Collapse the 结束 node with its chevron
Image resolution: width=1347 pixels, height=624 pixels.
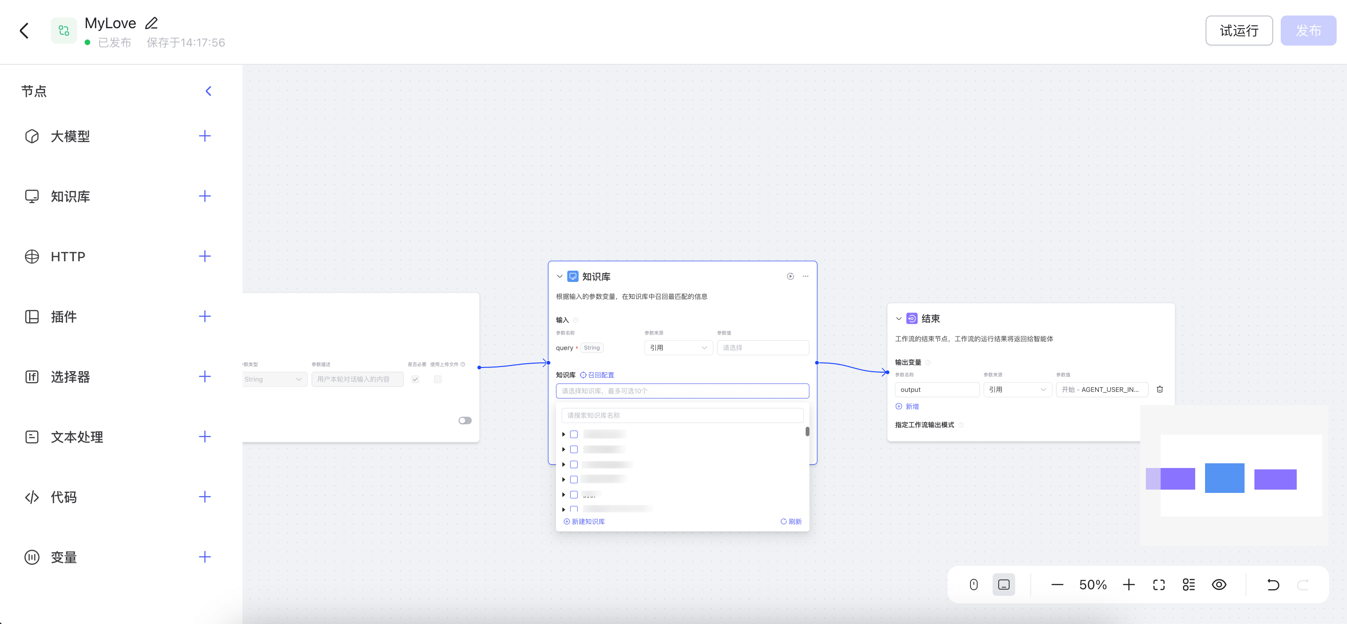898,319
